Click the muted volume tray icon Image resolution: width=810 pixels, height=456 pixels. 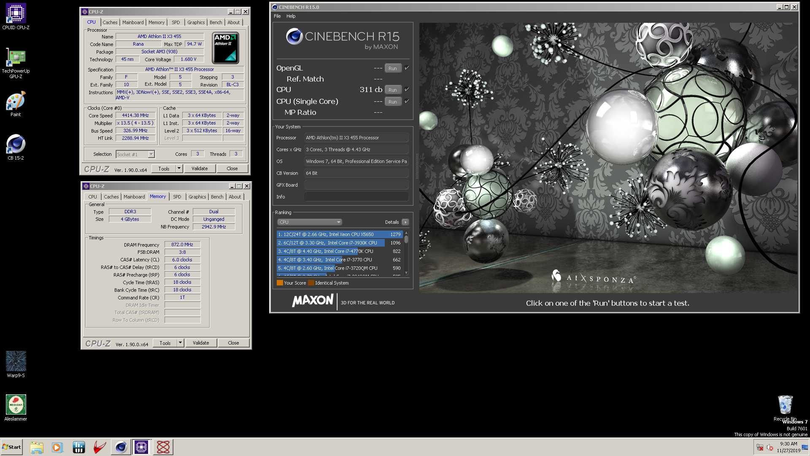[x=770, y=448]
